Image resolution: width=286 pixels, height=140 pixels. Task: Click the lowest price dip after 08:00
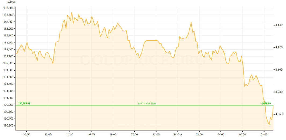269,124
